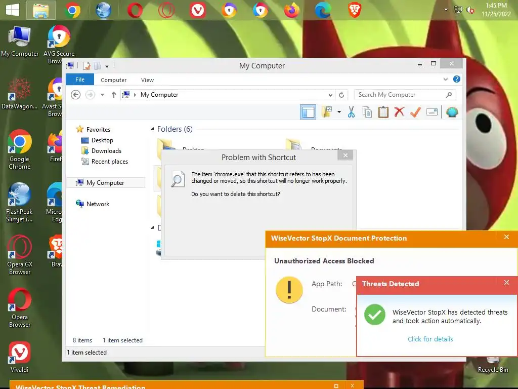Select the DataWagon desktop shortcut

click(x=20, y=94)
